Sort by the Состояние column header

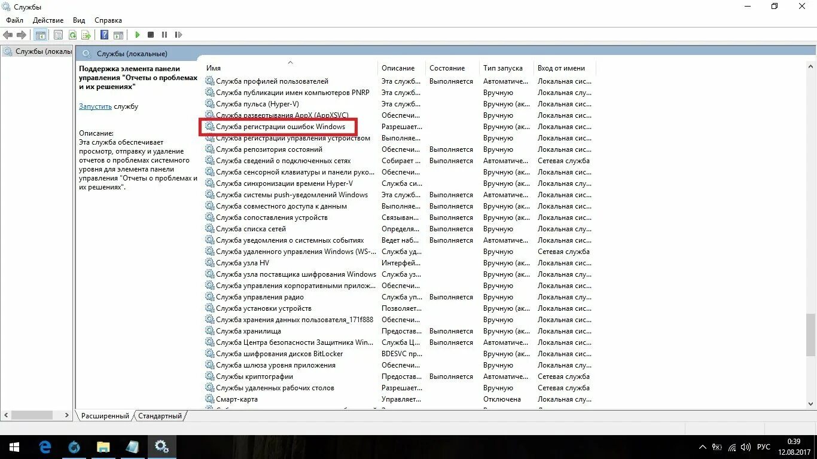coord(452,68)
